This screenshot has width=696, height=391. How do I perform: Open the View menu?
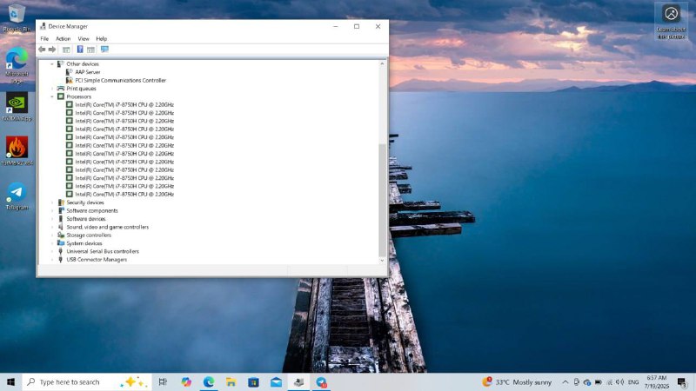tap(84, 38)
